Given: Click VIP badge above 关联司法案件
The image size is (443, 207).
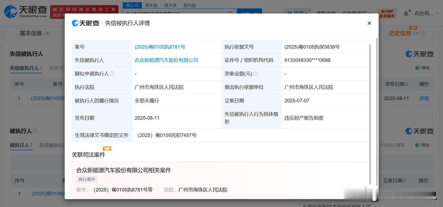Looking at the screenshot, I should 107,148.
